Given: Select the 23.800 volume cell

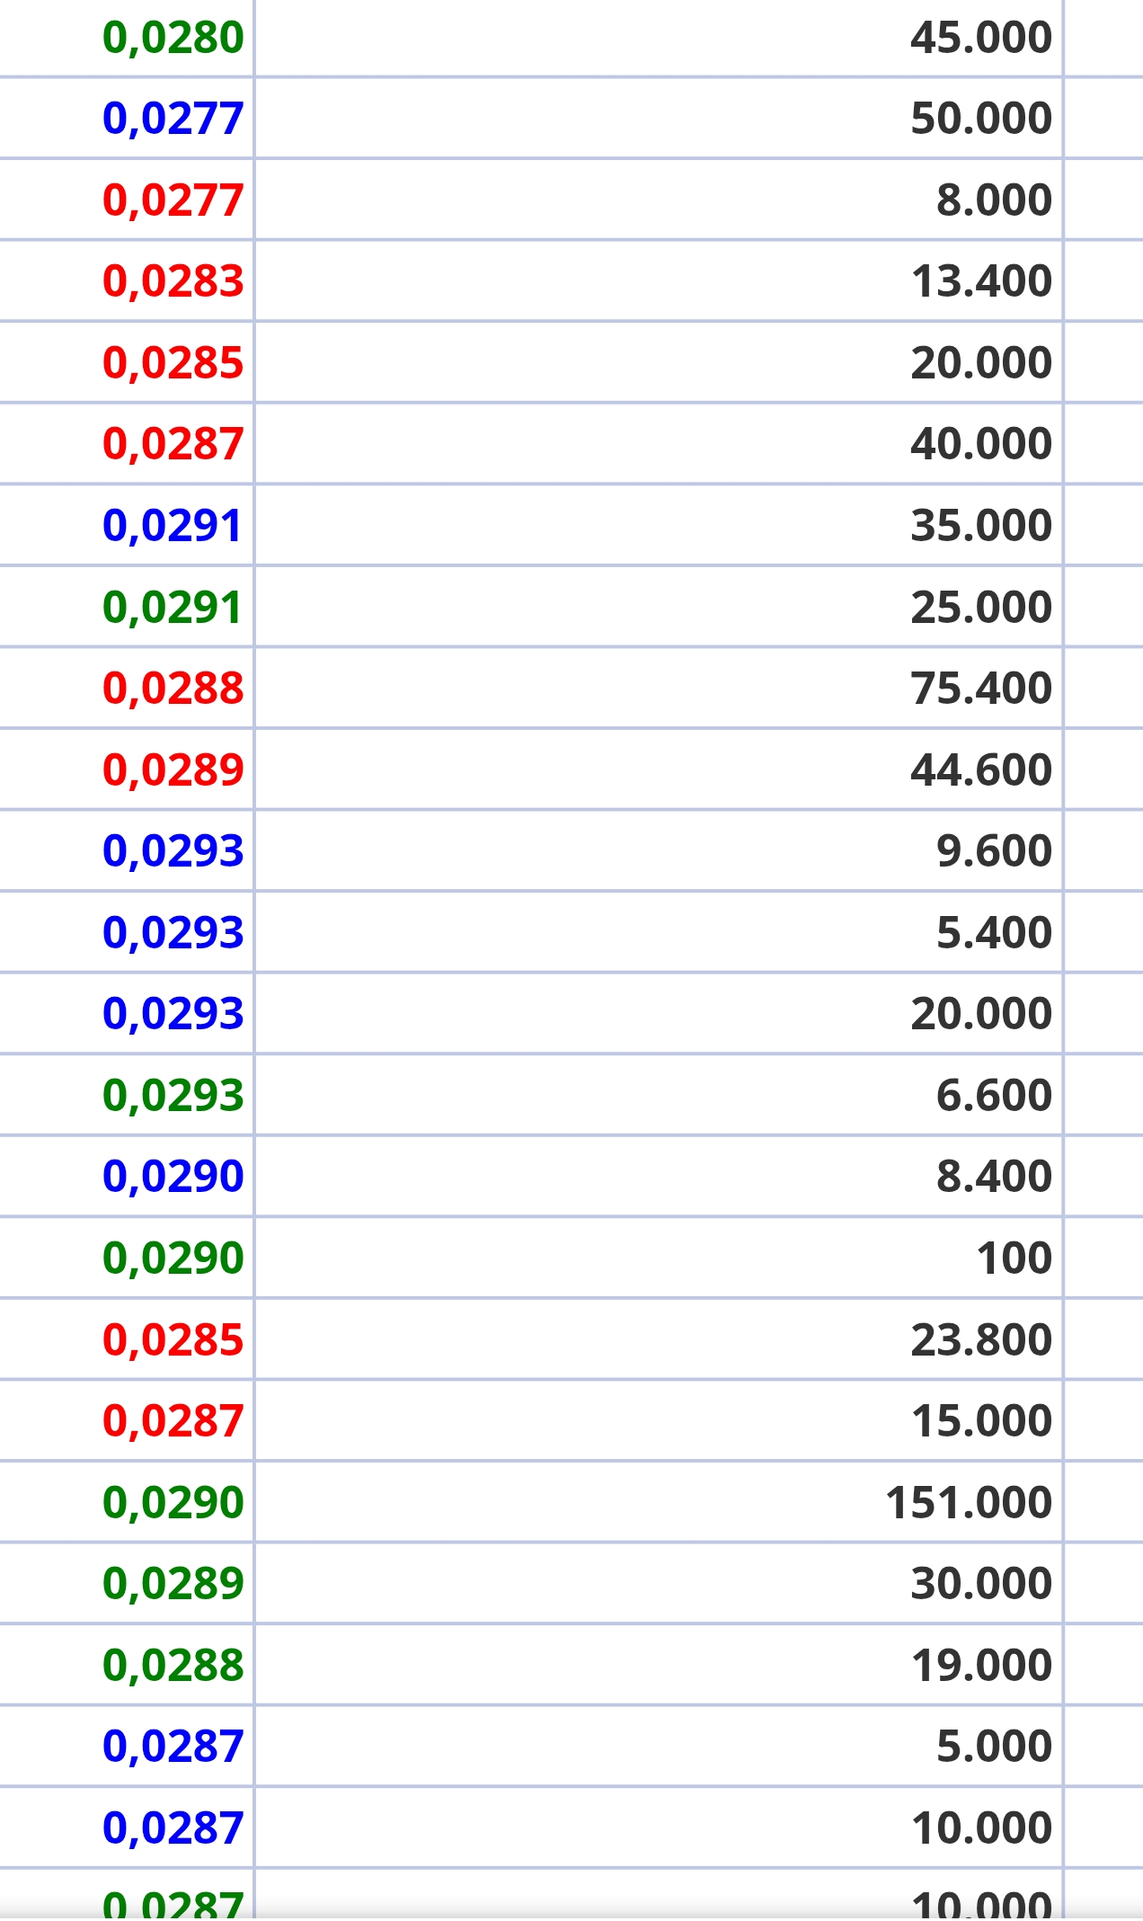Looking at the screenshot, I should pos(980,1340).
